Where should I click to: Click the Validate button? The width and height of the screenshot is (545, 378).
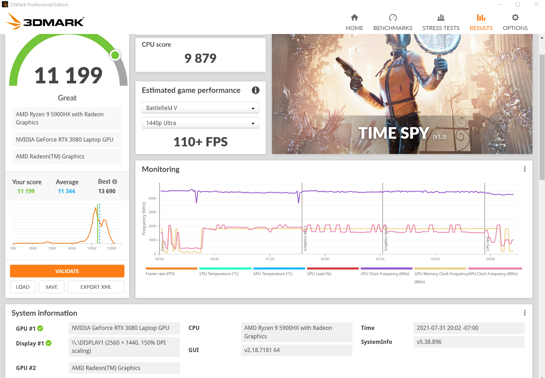click(x=67, y=271)
